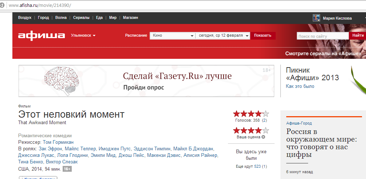Expand the date dropdown сегодня, ср 12 февраля

click(x=223, y=36)
